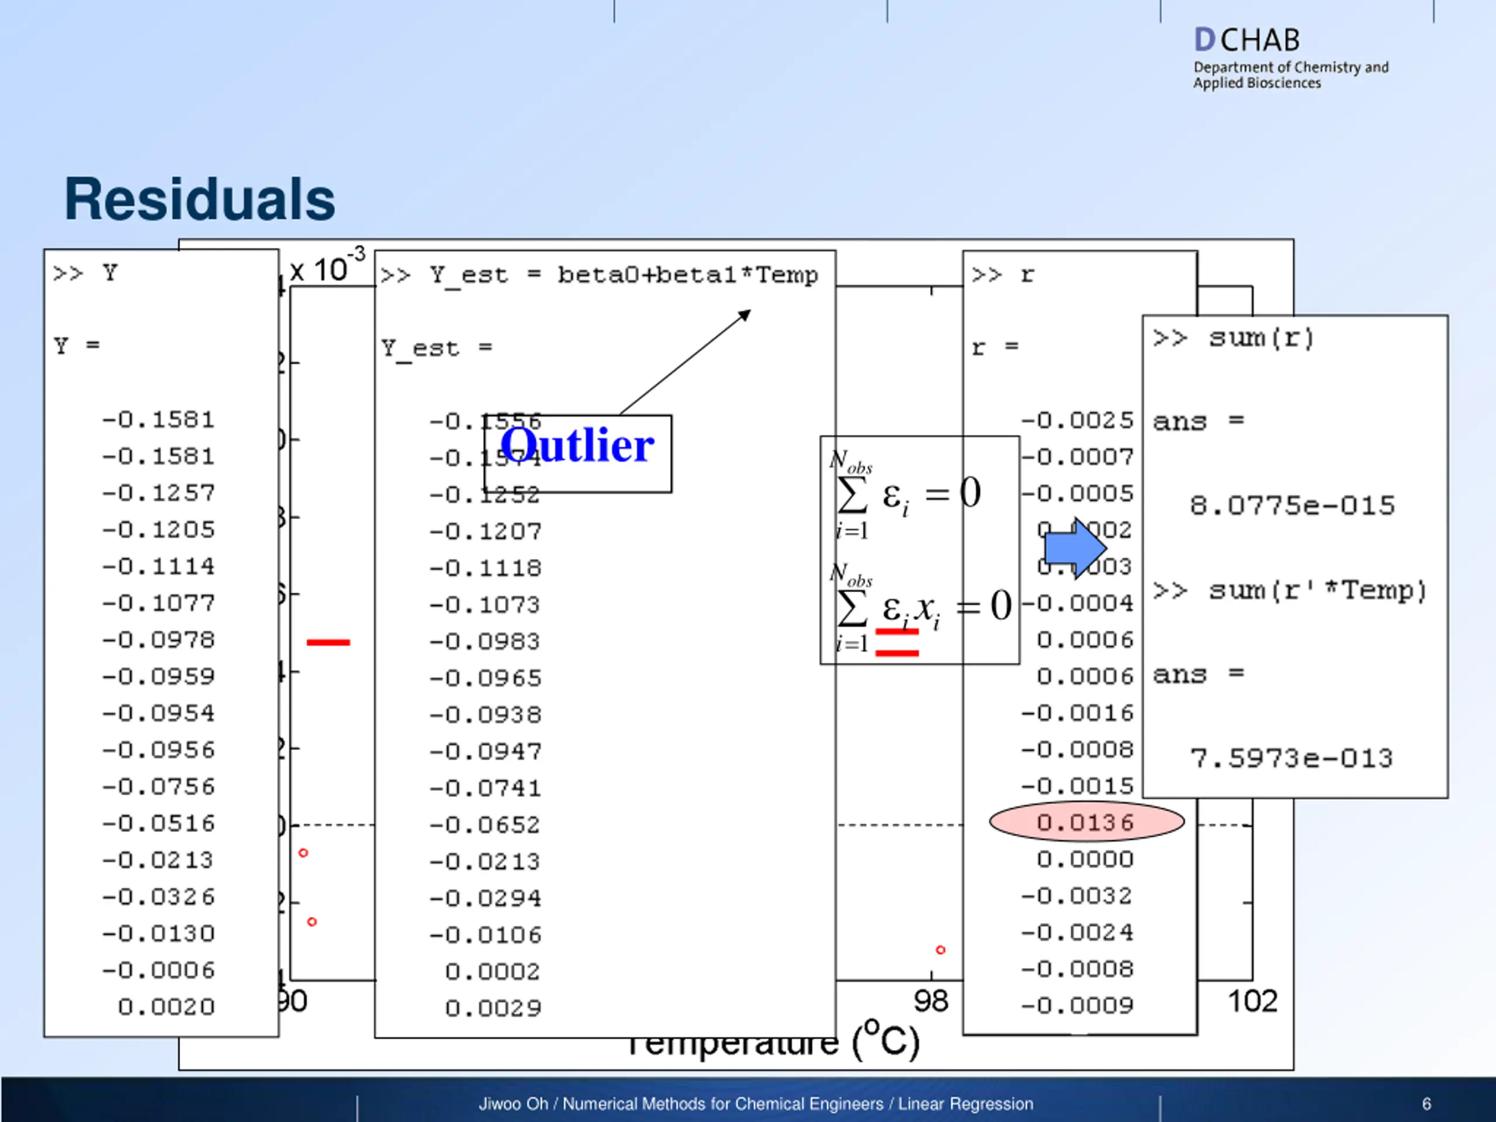Screen dimensions: 1496x1122
Task: Select the highlighted residual value 0.0136
Action: [x=1087, y=822]
